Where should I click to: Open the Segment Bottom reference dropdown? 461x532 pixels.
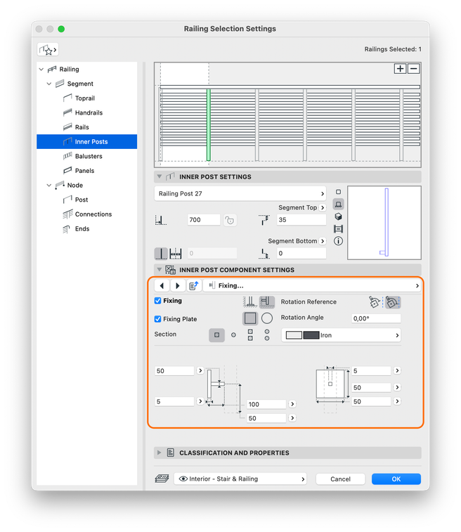(x=323, y=241)
